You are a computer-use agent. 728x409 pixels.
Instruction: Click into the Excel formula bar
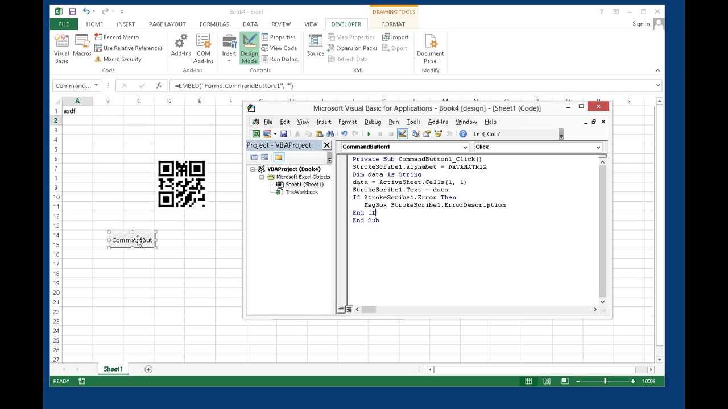pyautogui.click(x=412, y=85)
